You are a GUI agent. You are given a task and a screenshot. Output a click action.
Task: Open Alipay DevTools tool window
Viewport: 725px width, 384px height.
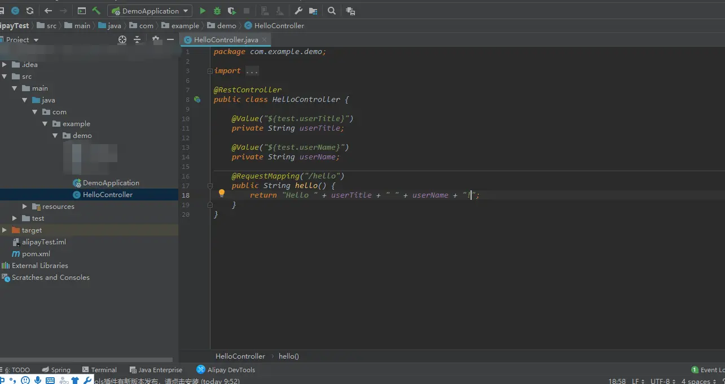pyautogui.click(x=226, y=370)
